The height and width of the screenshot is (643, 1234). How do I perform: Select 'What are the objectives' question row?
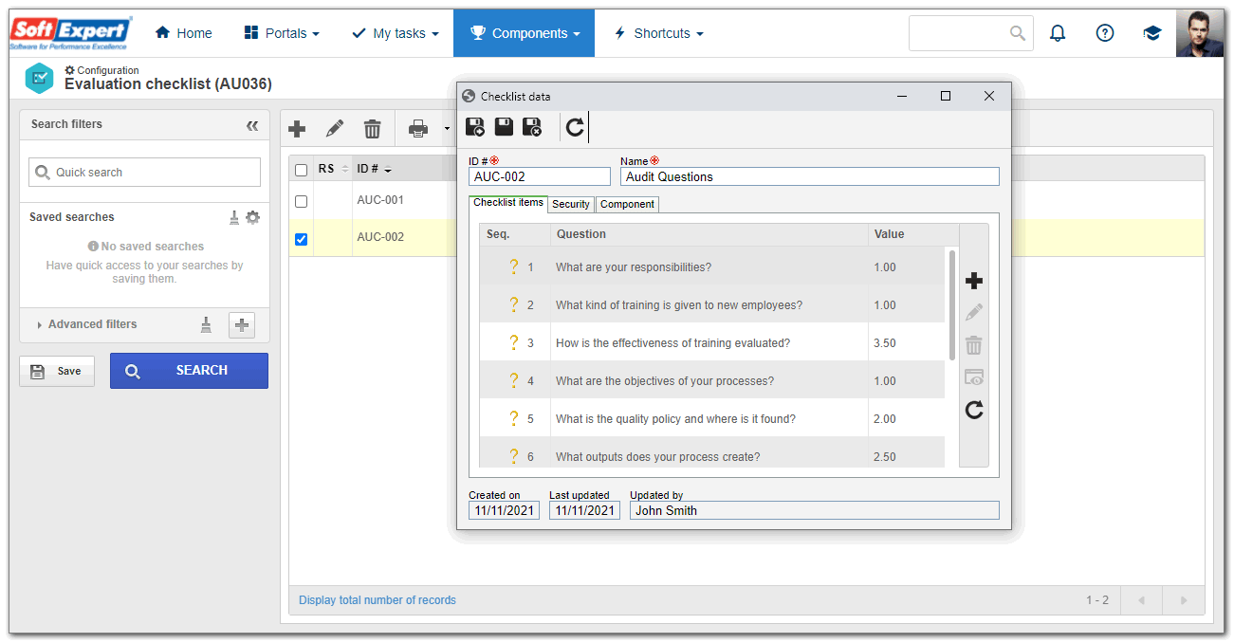point(711,380)
